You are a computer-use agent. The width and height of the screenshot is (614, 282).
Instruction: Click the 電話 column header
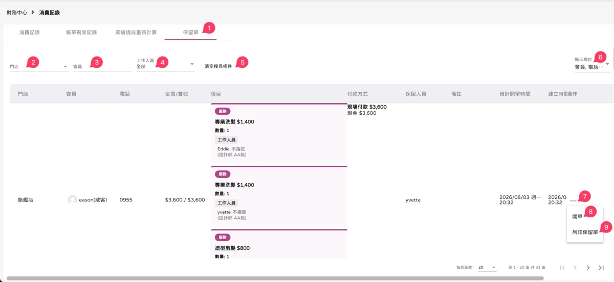click(125, 94)
